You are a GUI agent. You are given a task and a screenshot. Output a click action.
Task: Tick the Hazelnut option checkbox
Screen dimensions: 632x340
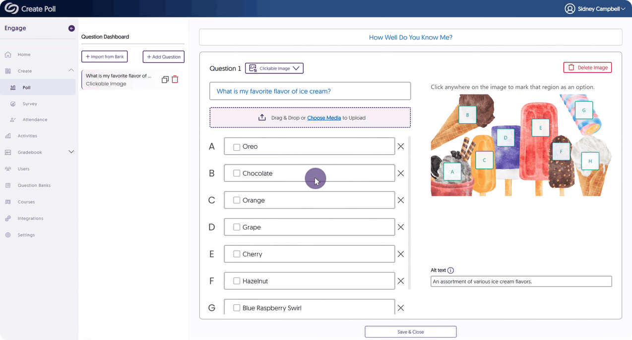pyautogui.click(x=237, y=281)
